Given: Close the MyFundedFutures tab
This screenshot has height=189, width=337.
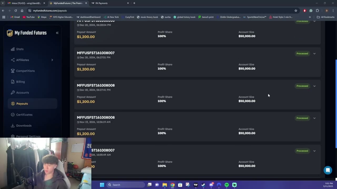Looking at the screenshot, I should coord(86,3).
